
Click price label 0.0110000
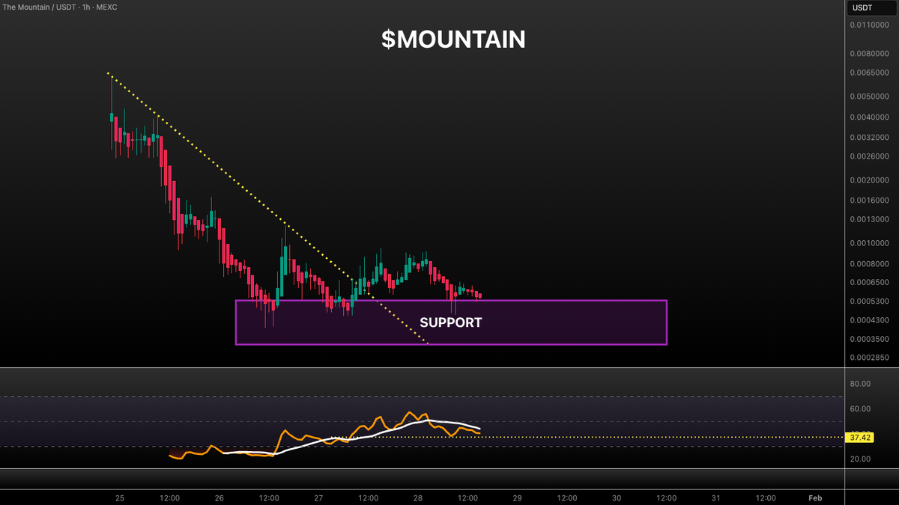coord(869,25)
